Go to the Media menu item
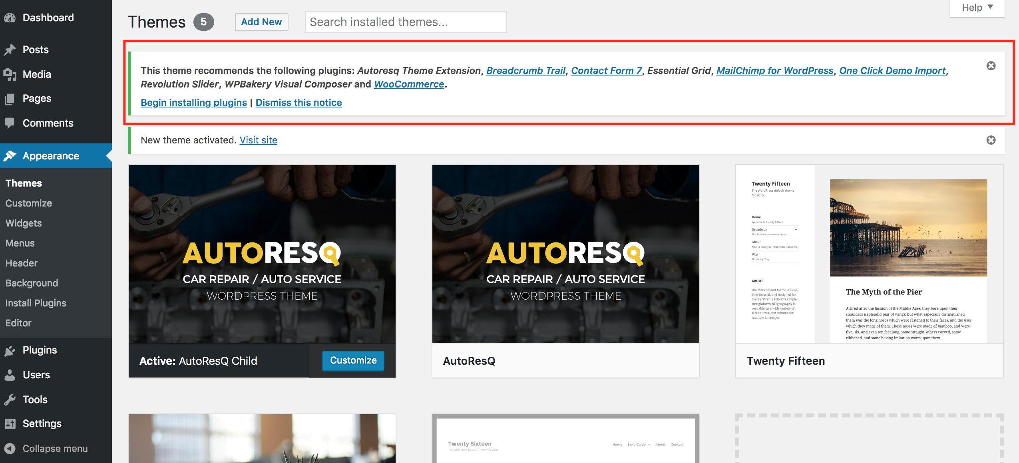1019x463 pixels. [37, 74]
